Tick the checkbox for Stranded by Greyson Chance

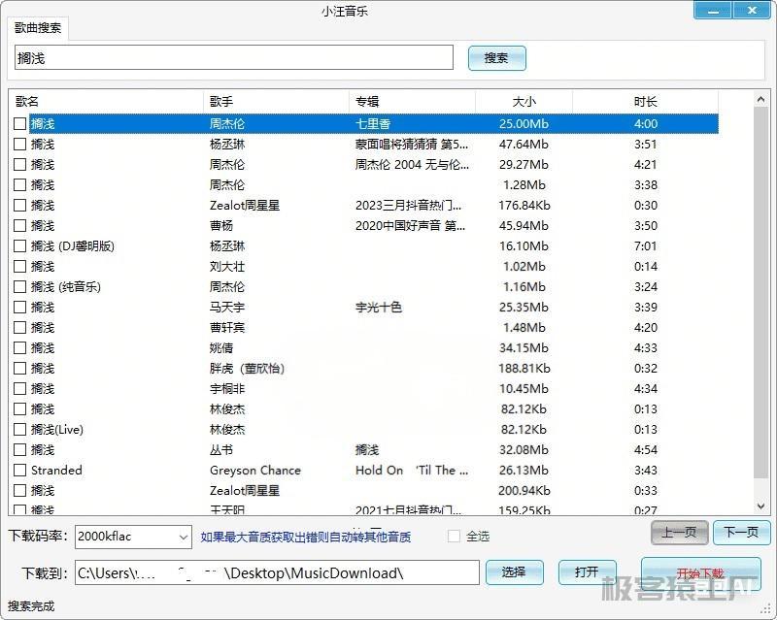(x=20, y=471)
